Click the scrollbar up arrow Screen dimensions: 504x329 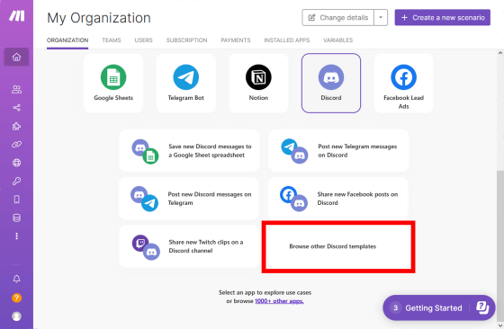click(x=500, y=53)
